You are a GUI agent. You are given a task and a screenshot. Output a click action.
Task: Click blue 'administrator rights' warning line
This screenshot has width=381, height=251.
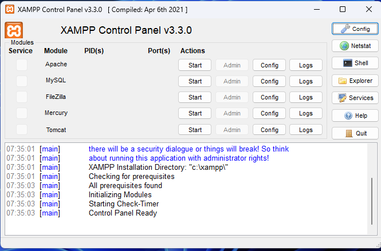coord(179,158)
